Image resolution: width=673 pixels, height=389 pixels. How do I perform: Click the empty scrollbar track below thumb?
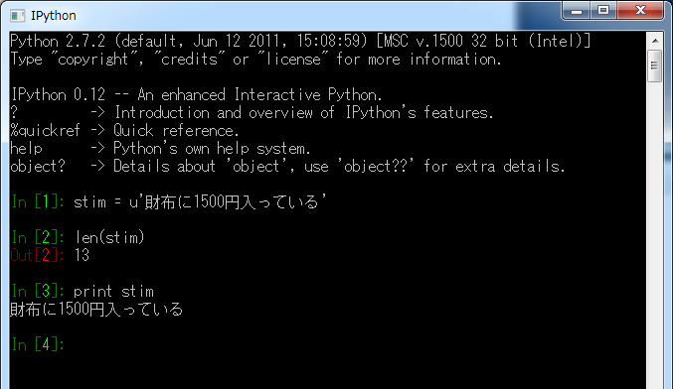pos(654,235)
